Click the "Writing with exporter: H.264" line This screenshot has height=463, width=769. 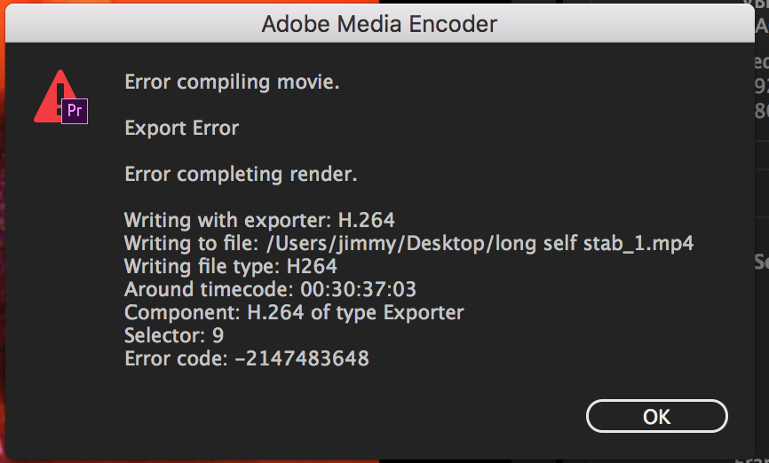pos(259,220)
